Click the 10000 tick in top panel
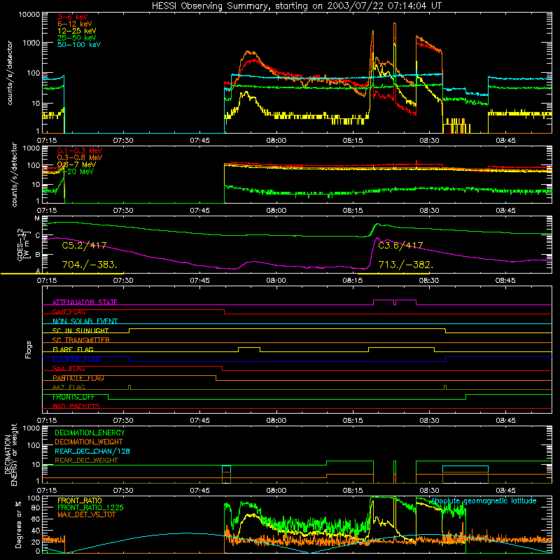Viewport: 560px width, 560px height. coord(29,14)
